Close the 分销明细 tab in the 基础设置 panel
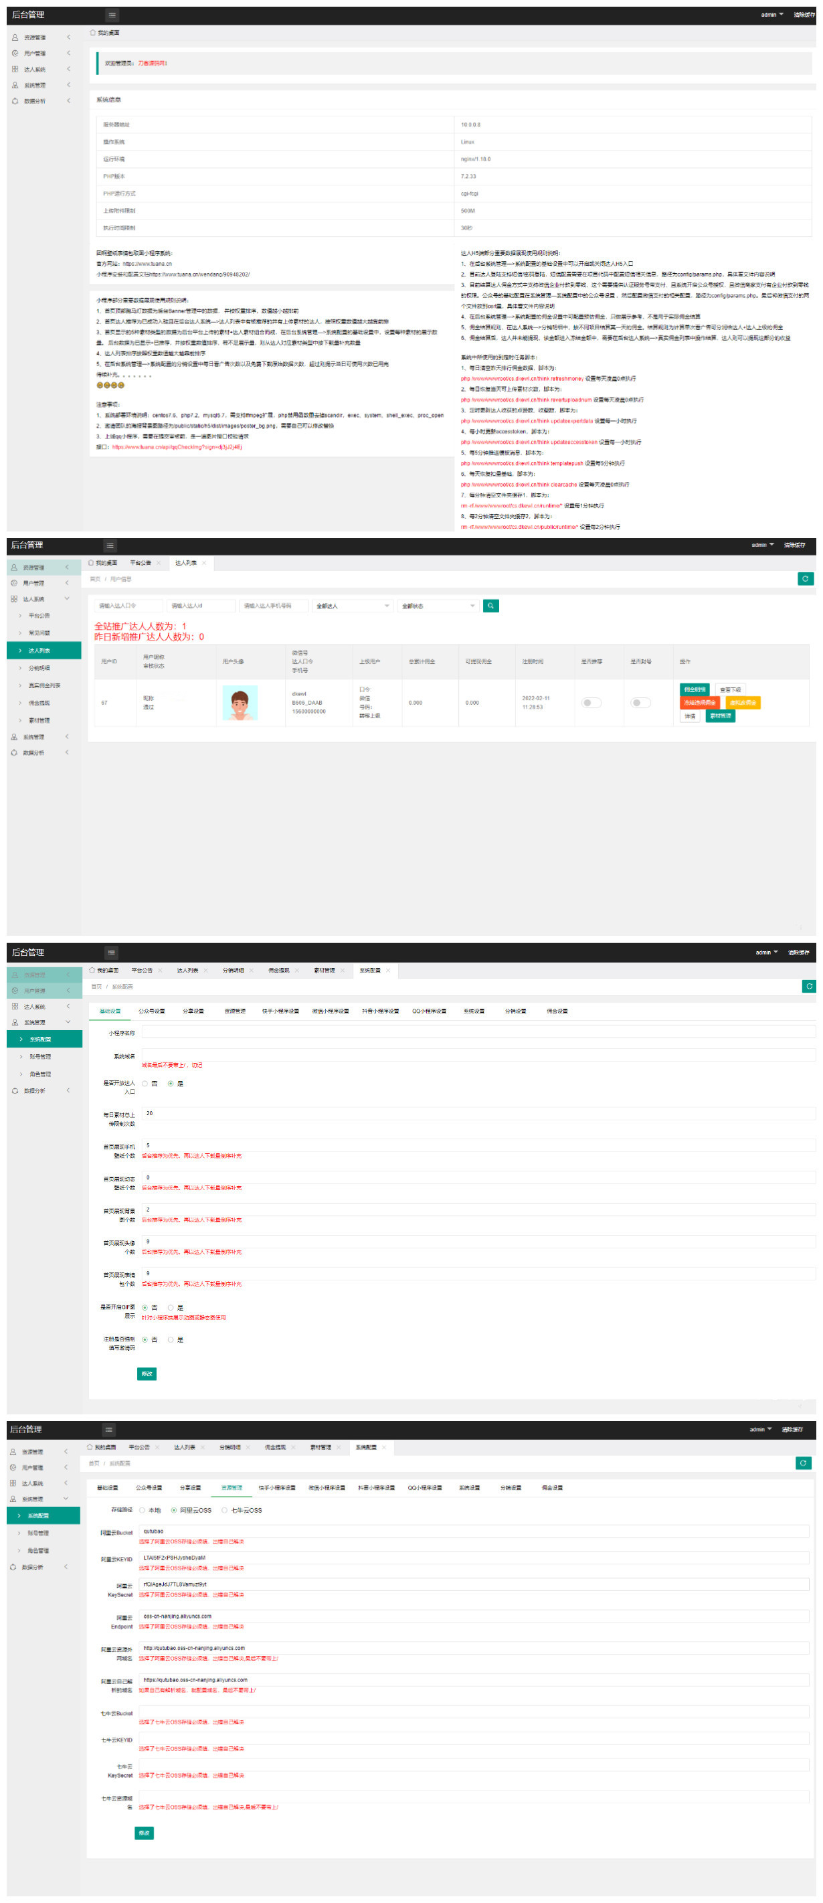Image resolution: width=823 pixels, height=1903 pixels. (251, 970)
